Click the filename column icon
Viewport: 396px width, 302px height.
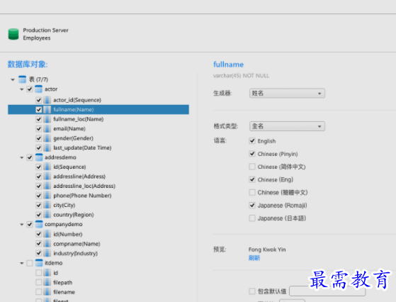tap(47, 292)
